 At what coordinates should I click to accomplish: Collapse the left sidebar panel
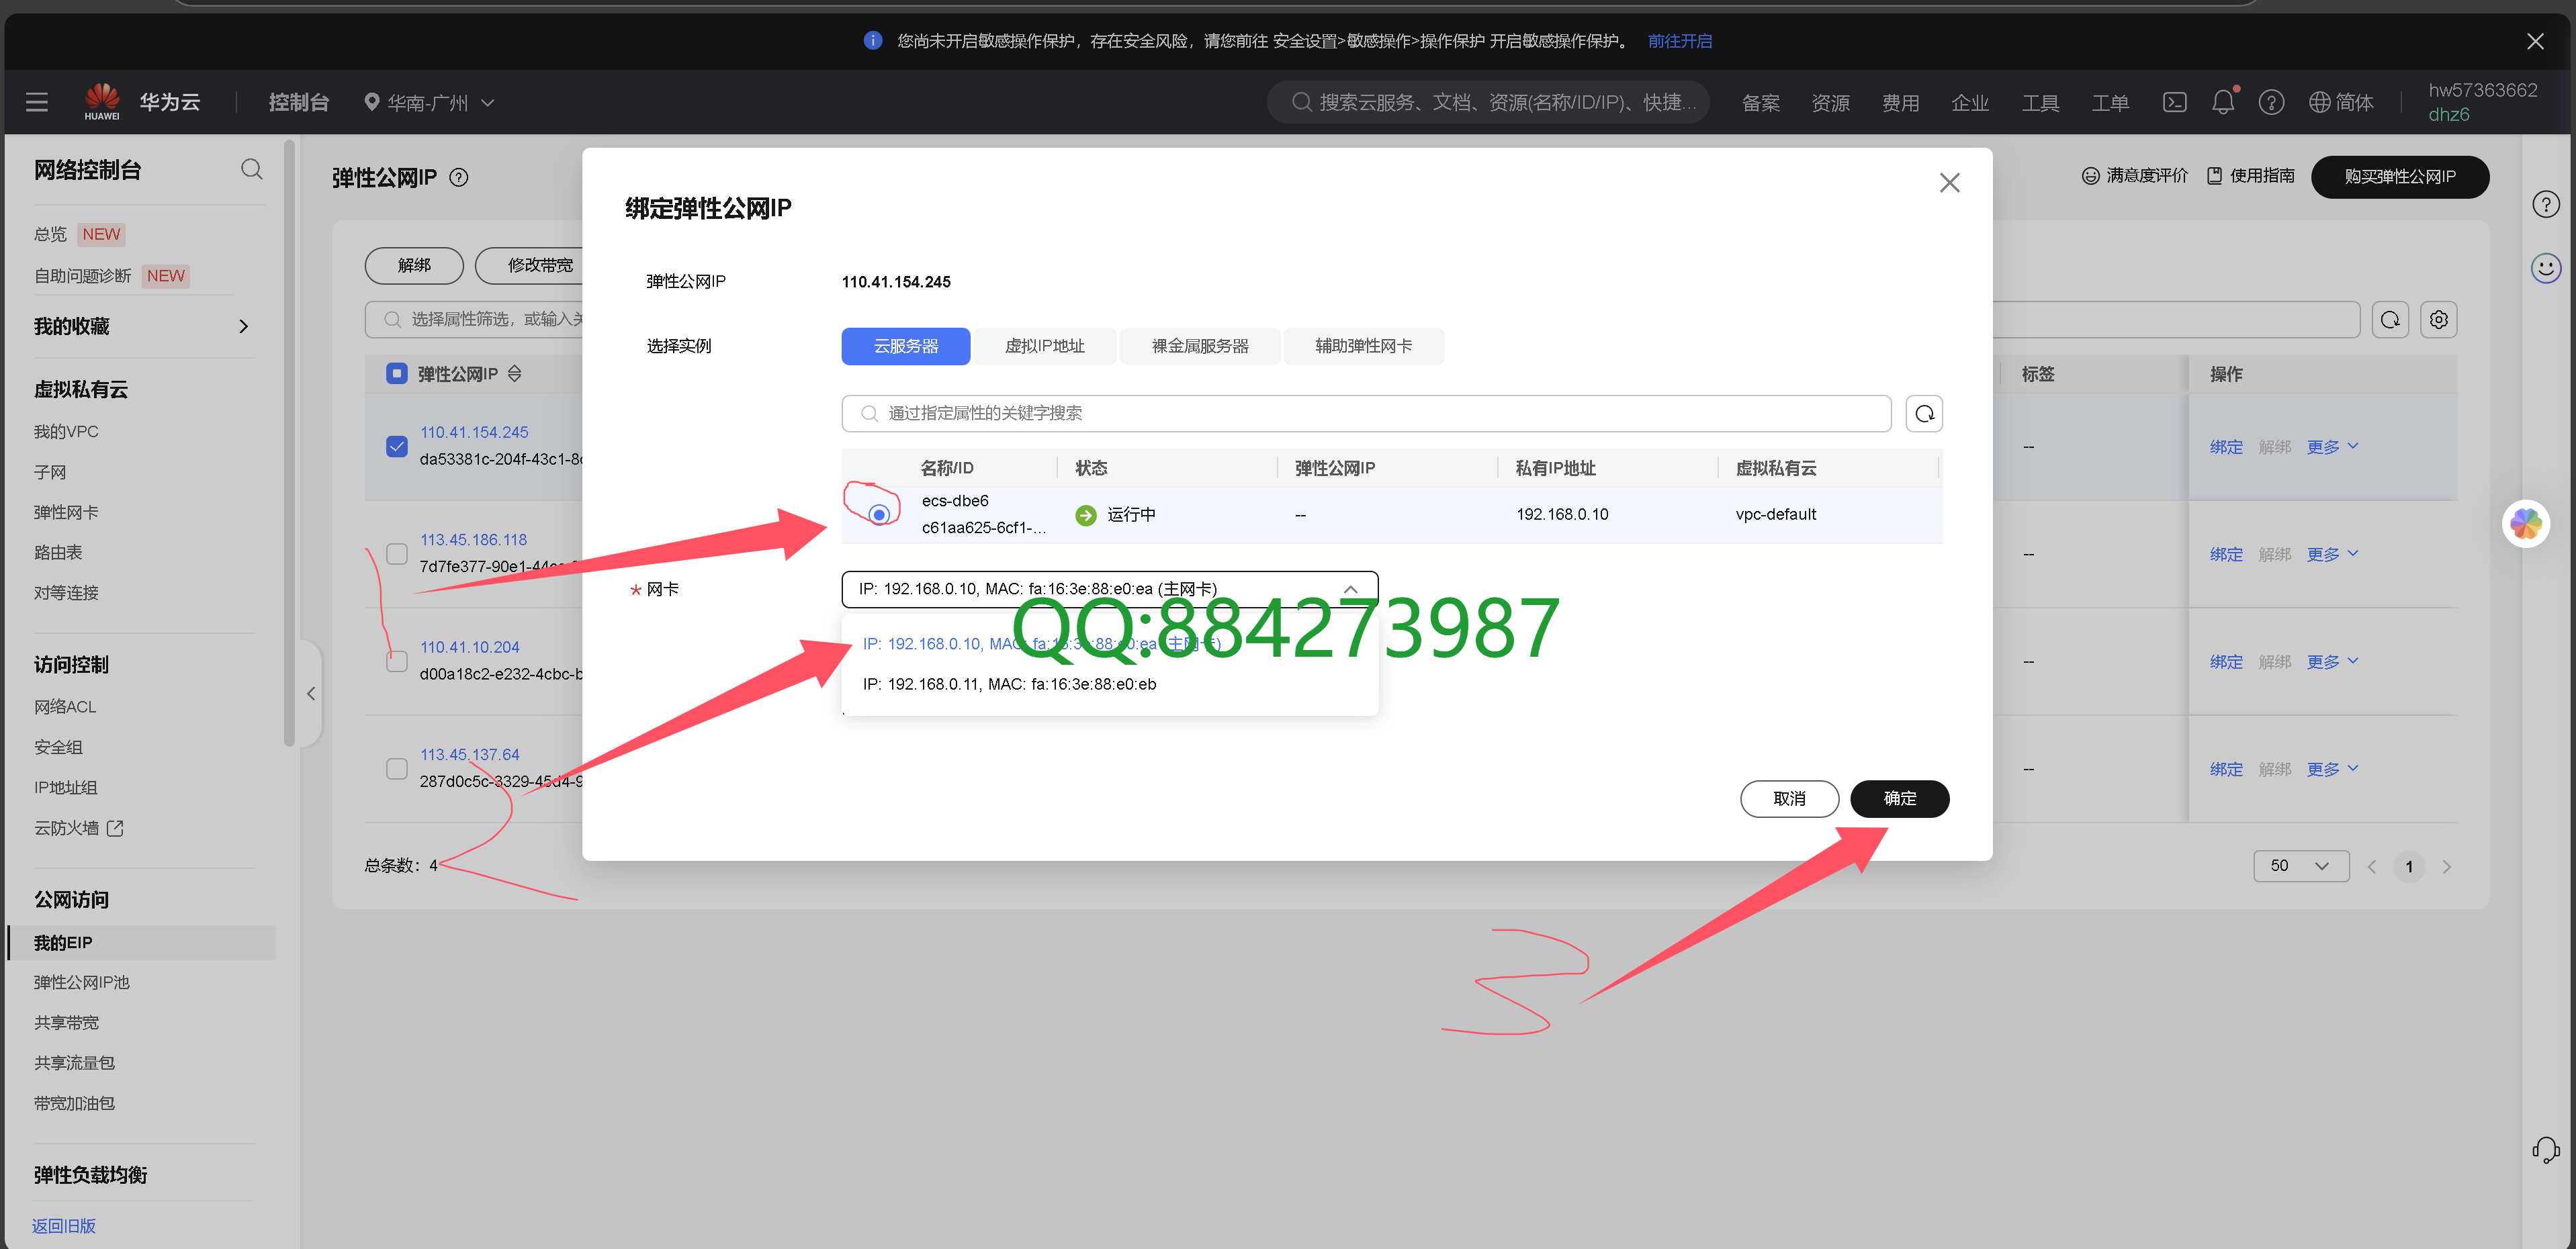(x=311, y=693)
